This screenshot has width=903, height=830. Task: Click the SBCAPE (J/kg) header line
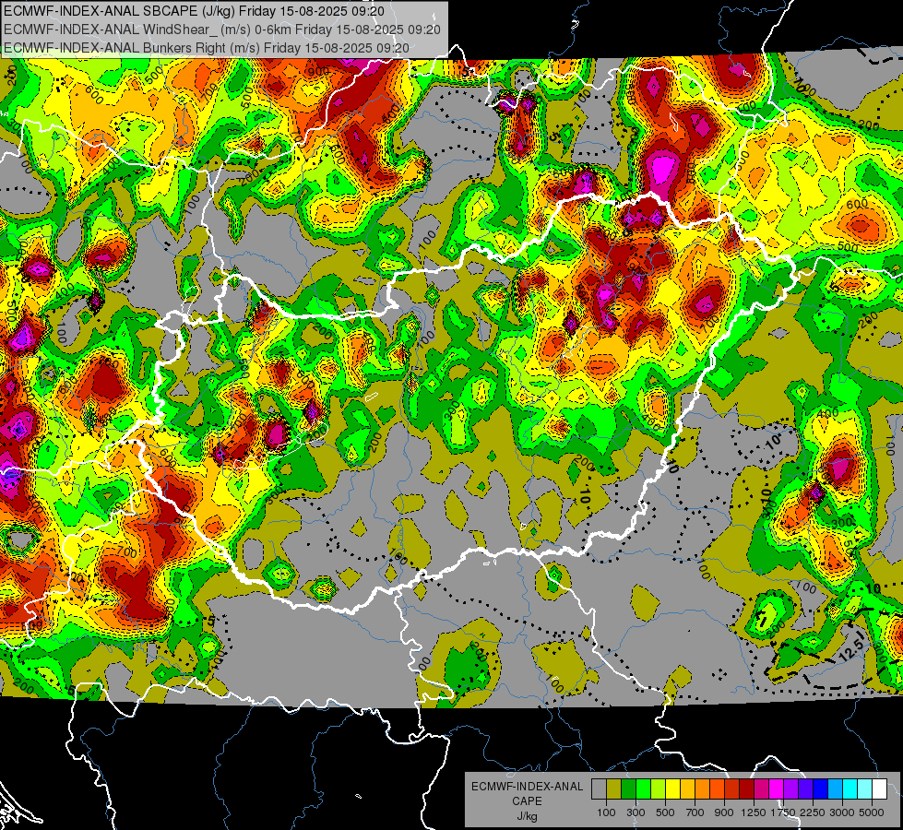(x=194, y=11)
